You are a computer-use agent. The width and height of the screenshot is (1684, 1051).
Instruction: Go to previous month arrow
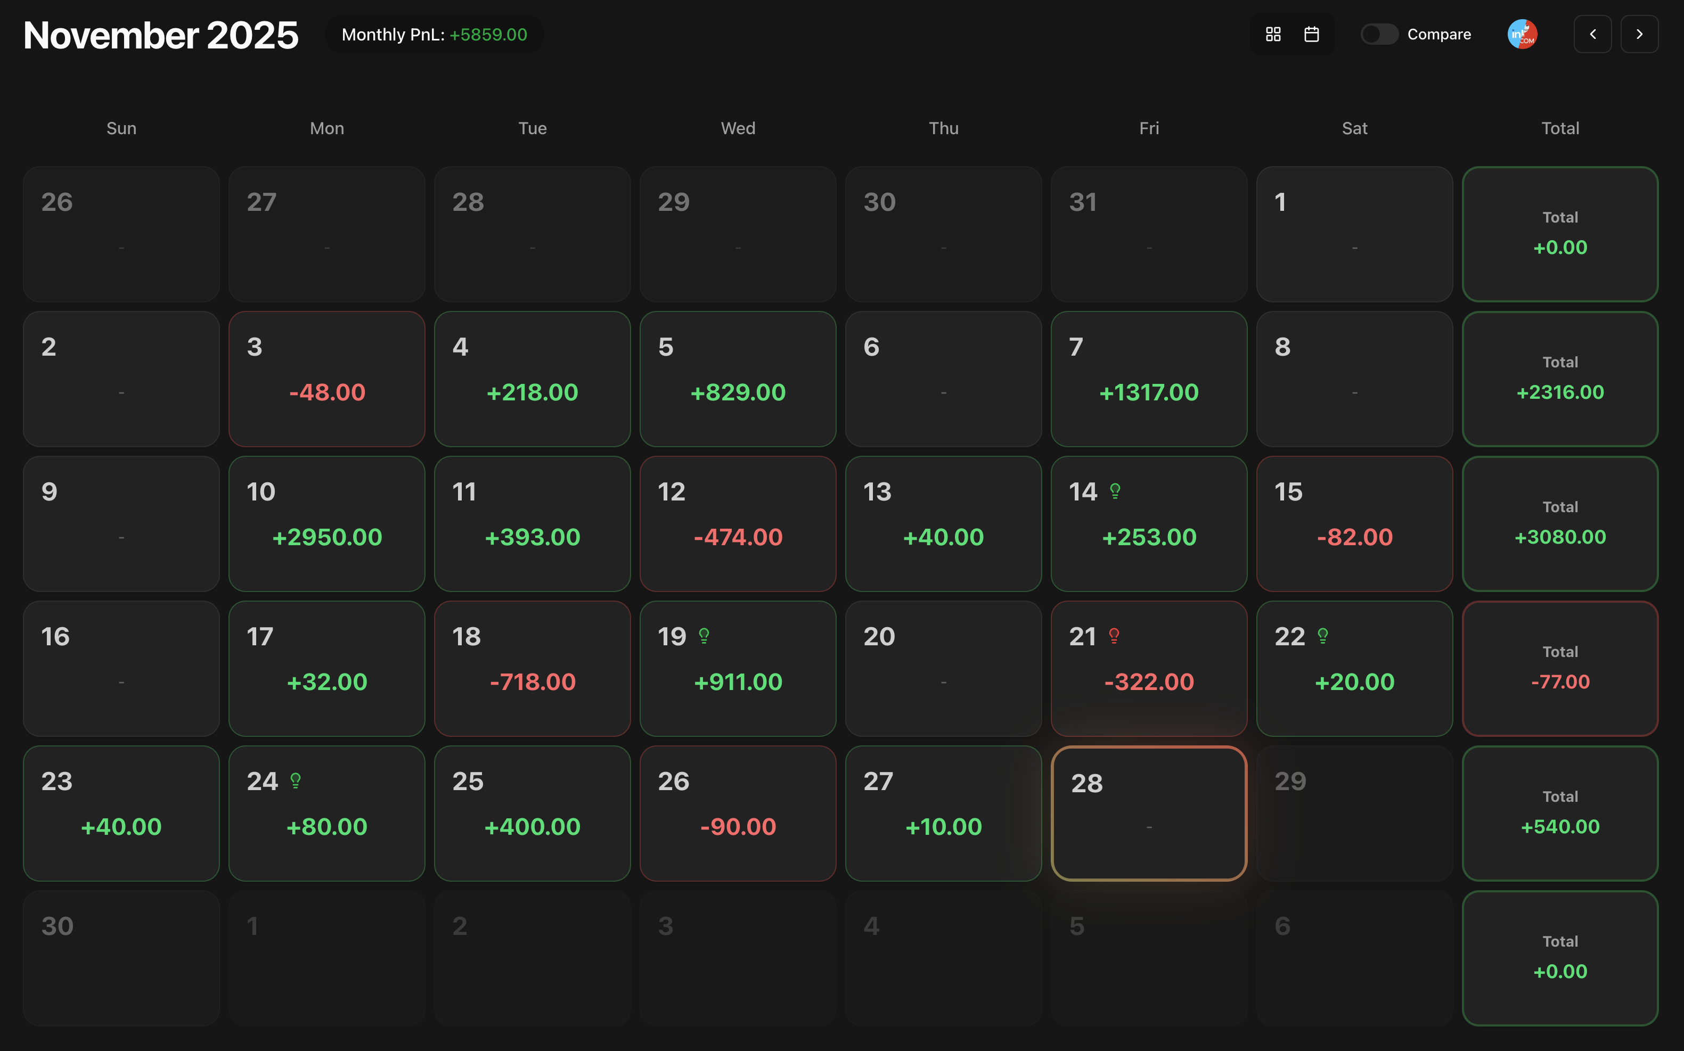point(1592,34)
